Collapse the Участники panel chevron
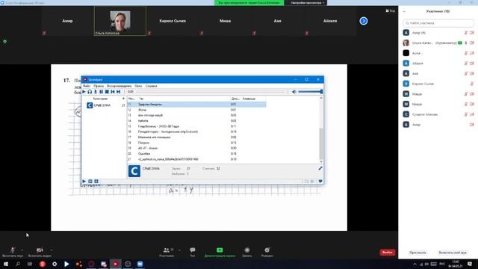This screenshot has height=269, width=478. click(x=404, y=11)
